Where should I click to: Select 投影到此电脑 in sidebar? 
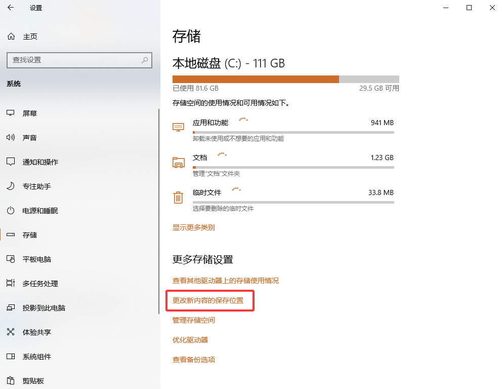[44, 308]
